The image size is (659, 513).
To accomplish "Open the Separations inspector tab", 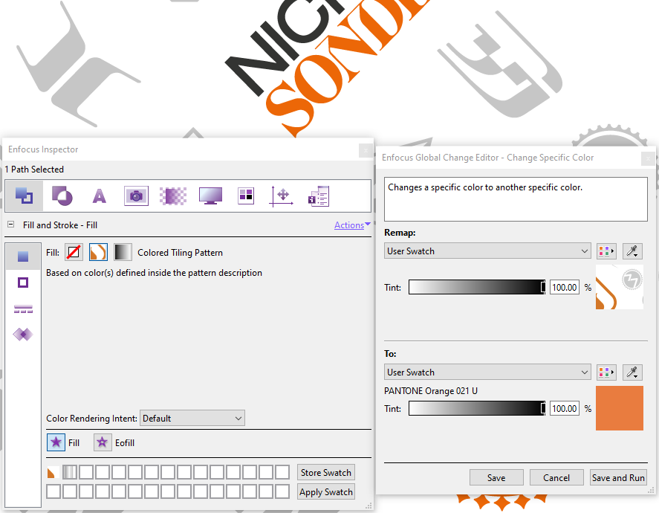I will [x=246, y=196].
